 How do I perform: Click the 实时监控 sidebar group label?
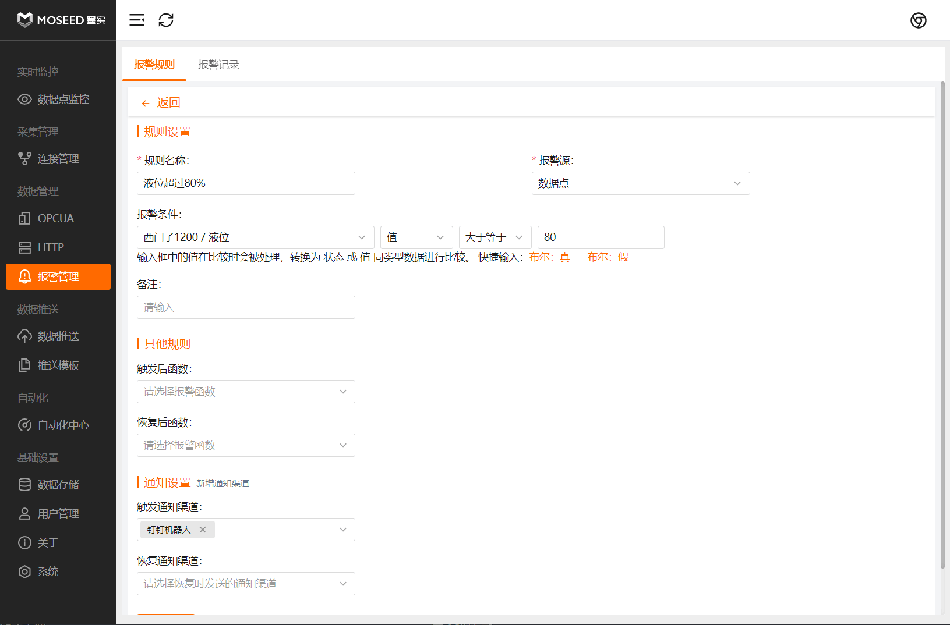tap(38, 72)
